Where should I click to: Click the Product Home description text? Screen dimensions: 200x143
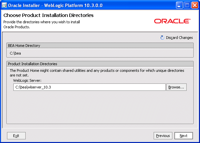pyautogui.click(x=97, y=73)
